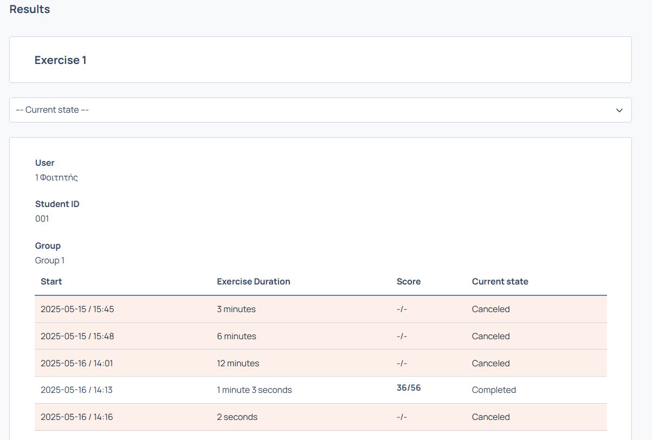The height and width of the screenshot is (440, 652).
Task: Click the Score column header
Action: click(409, 281)
